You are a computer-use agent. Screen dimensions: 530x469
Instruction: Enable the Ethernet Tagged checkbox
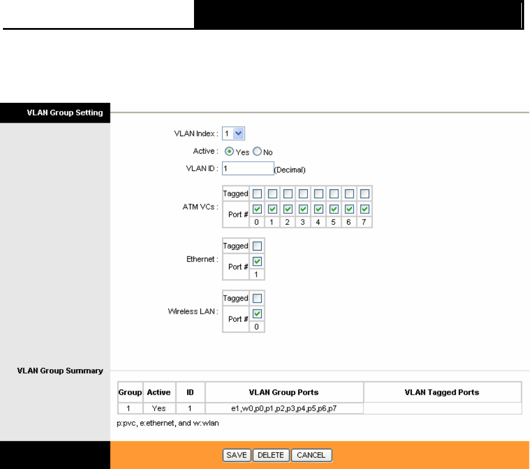click(257, 246)
